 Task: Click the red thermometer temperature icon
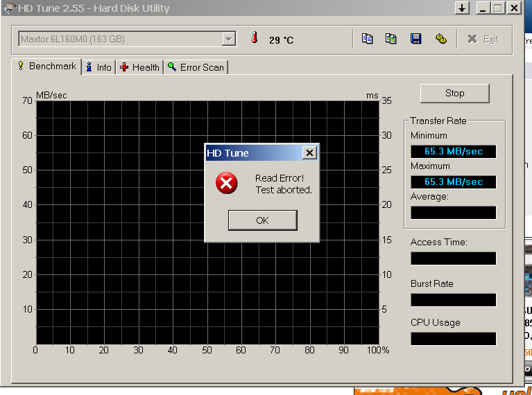[x=254, y=37]
